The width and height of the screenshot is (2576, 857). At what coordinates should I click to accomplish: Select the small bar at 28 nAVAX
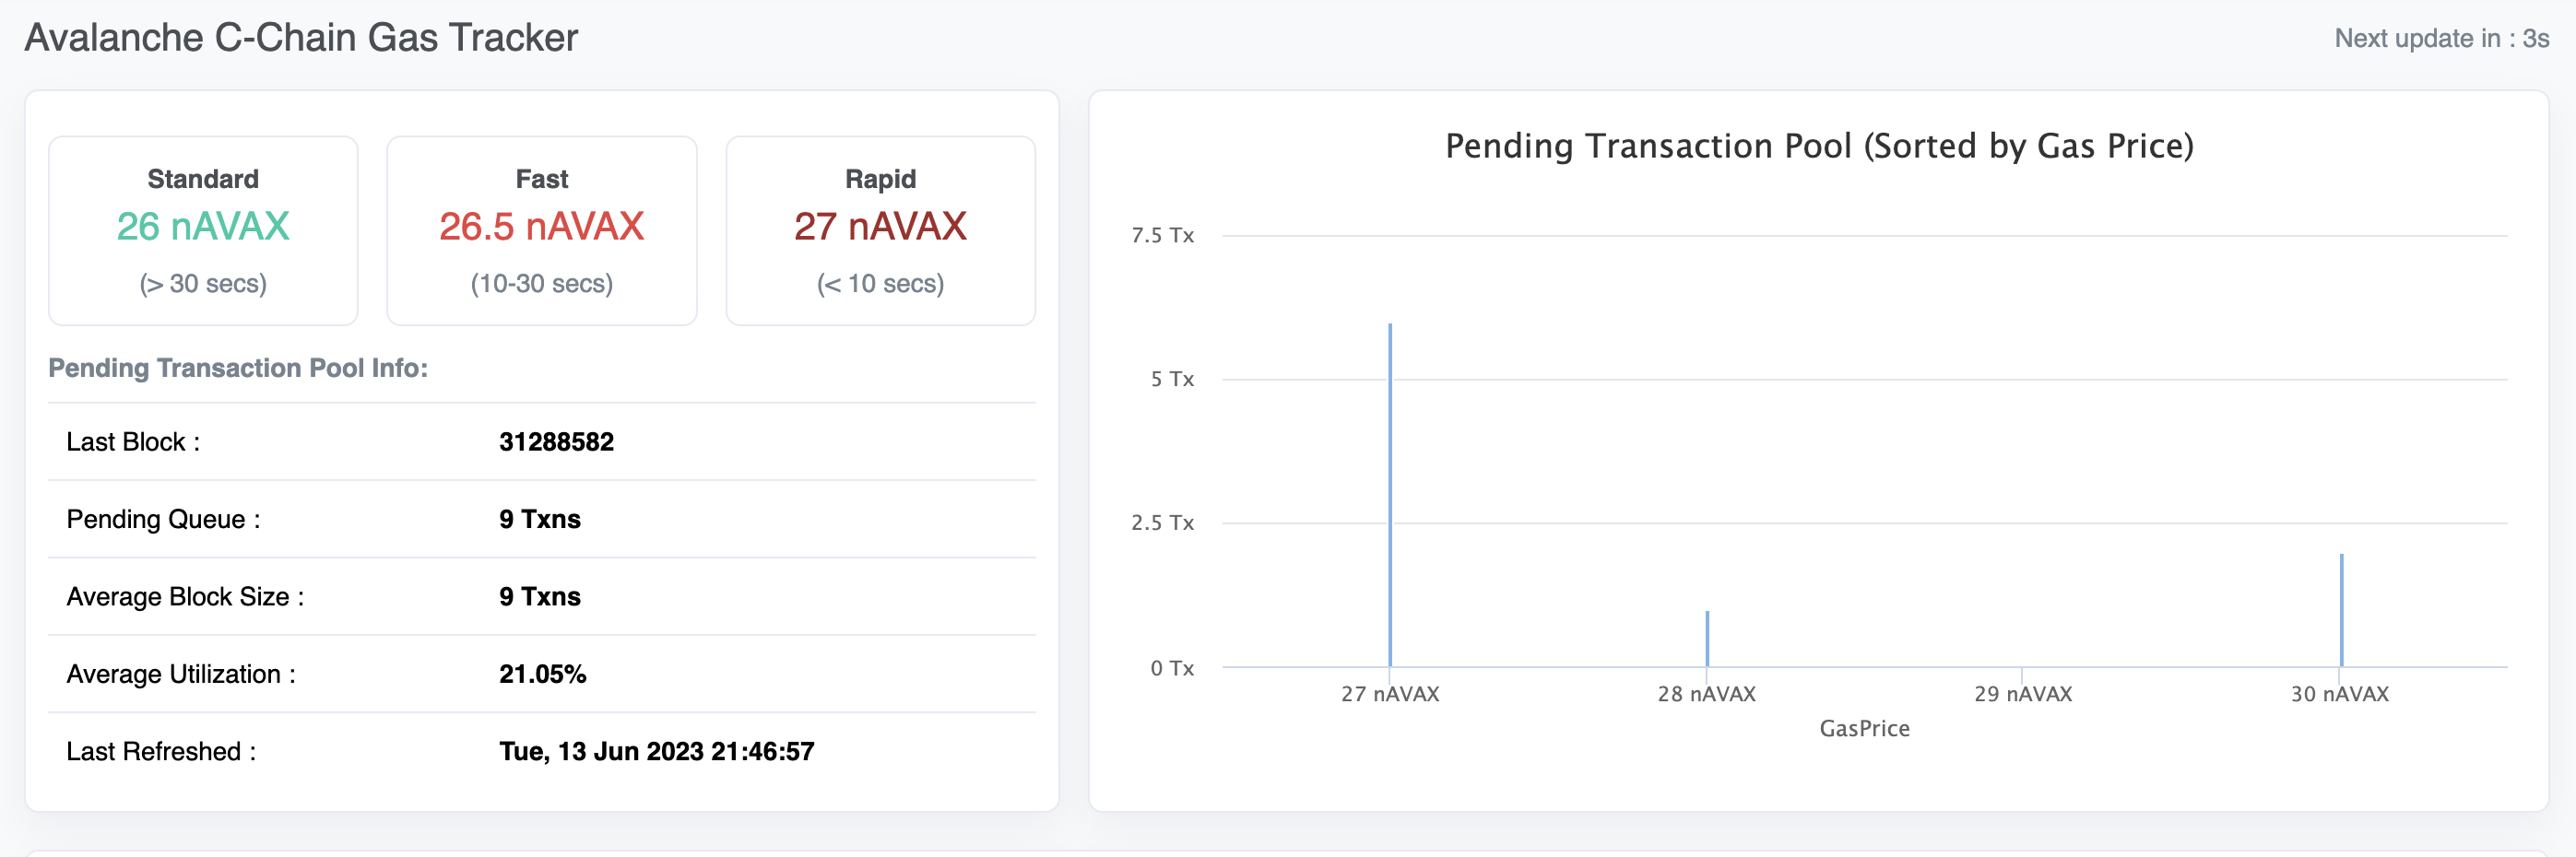[x=1706, y=637]
